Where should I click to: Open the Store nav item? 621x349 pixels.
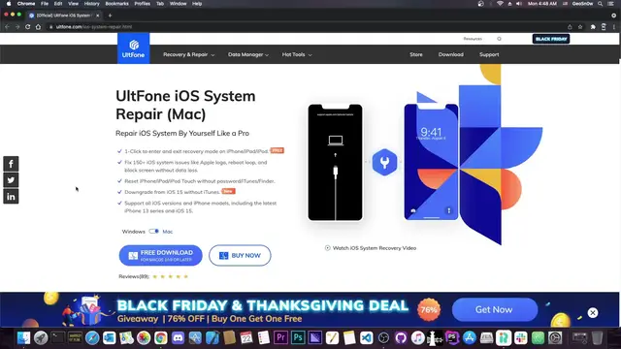tap(416, 54)
